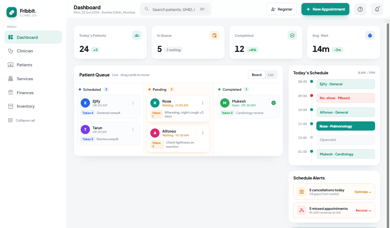Open the No-show · Missed schedule slot
This screenshot has height=228, width=390.
[x=346, y=98]
